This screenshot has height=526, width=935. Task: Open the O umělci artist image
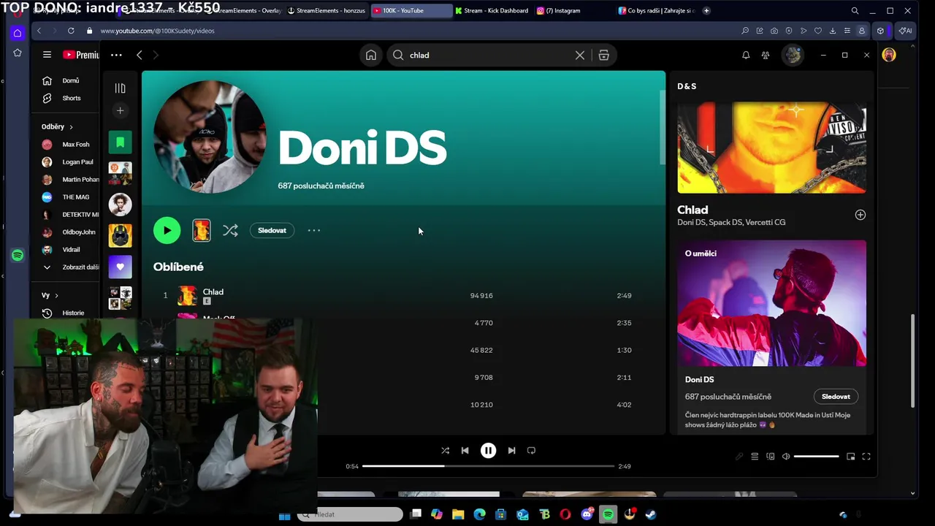coord(771,303)
